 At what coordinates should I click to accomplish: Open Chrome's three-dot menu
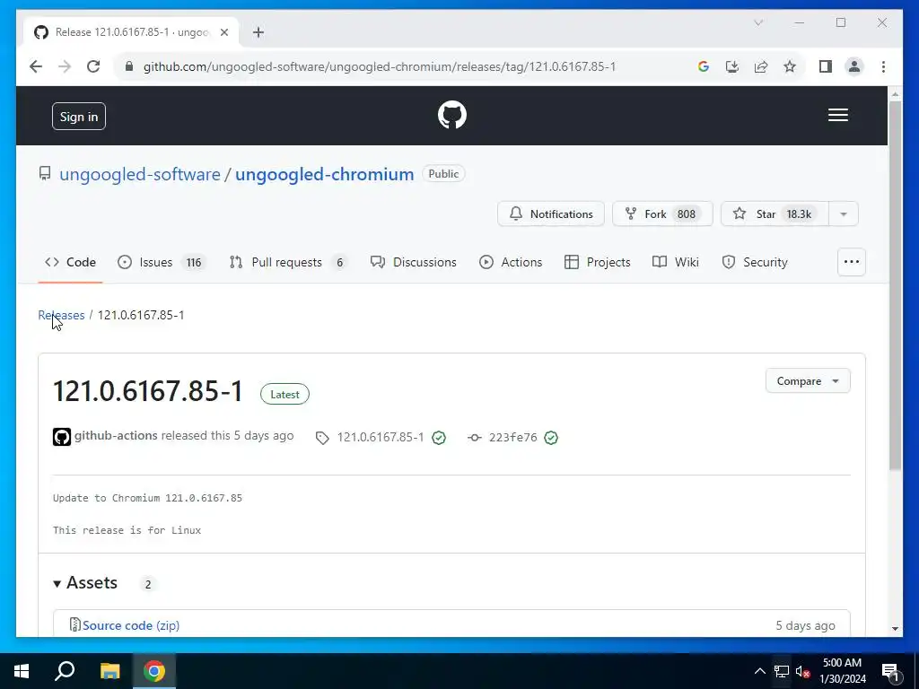pyautogui.click(x=883, y=66)
